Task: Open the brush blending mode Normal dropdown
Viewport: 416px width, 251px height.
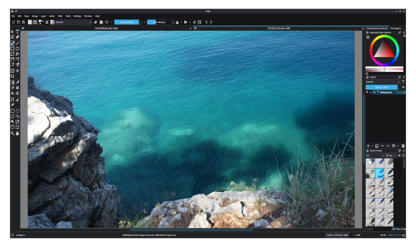Action: tap(74, 22)
